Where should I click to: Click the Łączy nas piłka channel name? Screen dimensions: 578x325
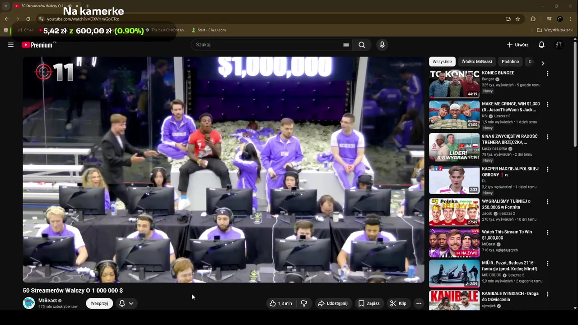click(494, 149)
